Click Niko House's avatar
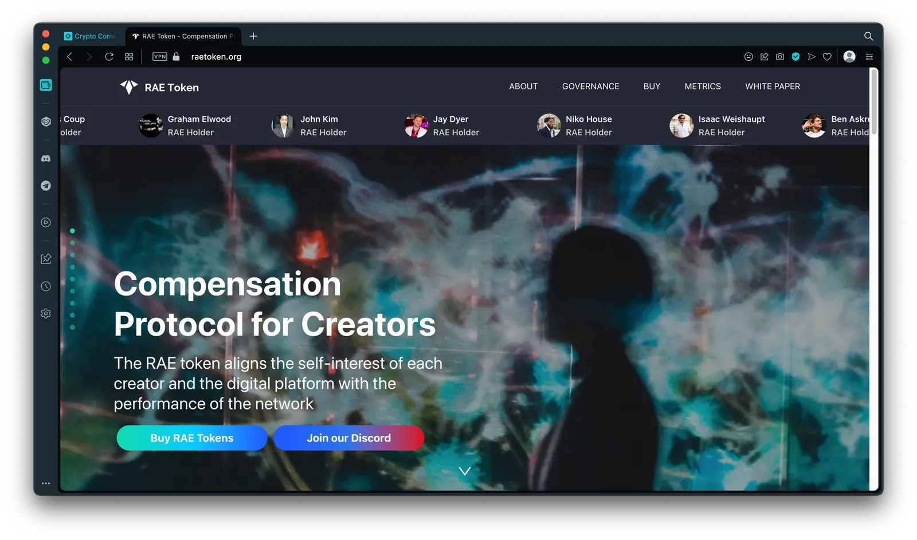The width and height of the screenshot is (917, 540). pyautogui.click(x=549, y=125)
